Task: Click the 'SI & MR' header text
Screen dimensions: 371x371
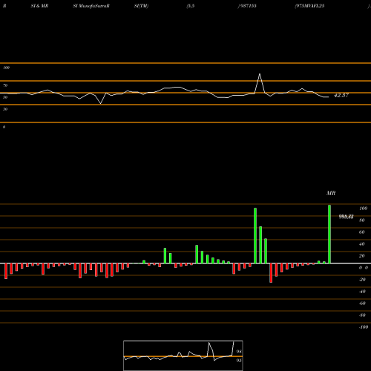Action: 39,6
